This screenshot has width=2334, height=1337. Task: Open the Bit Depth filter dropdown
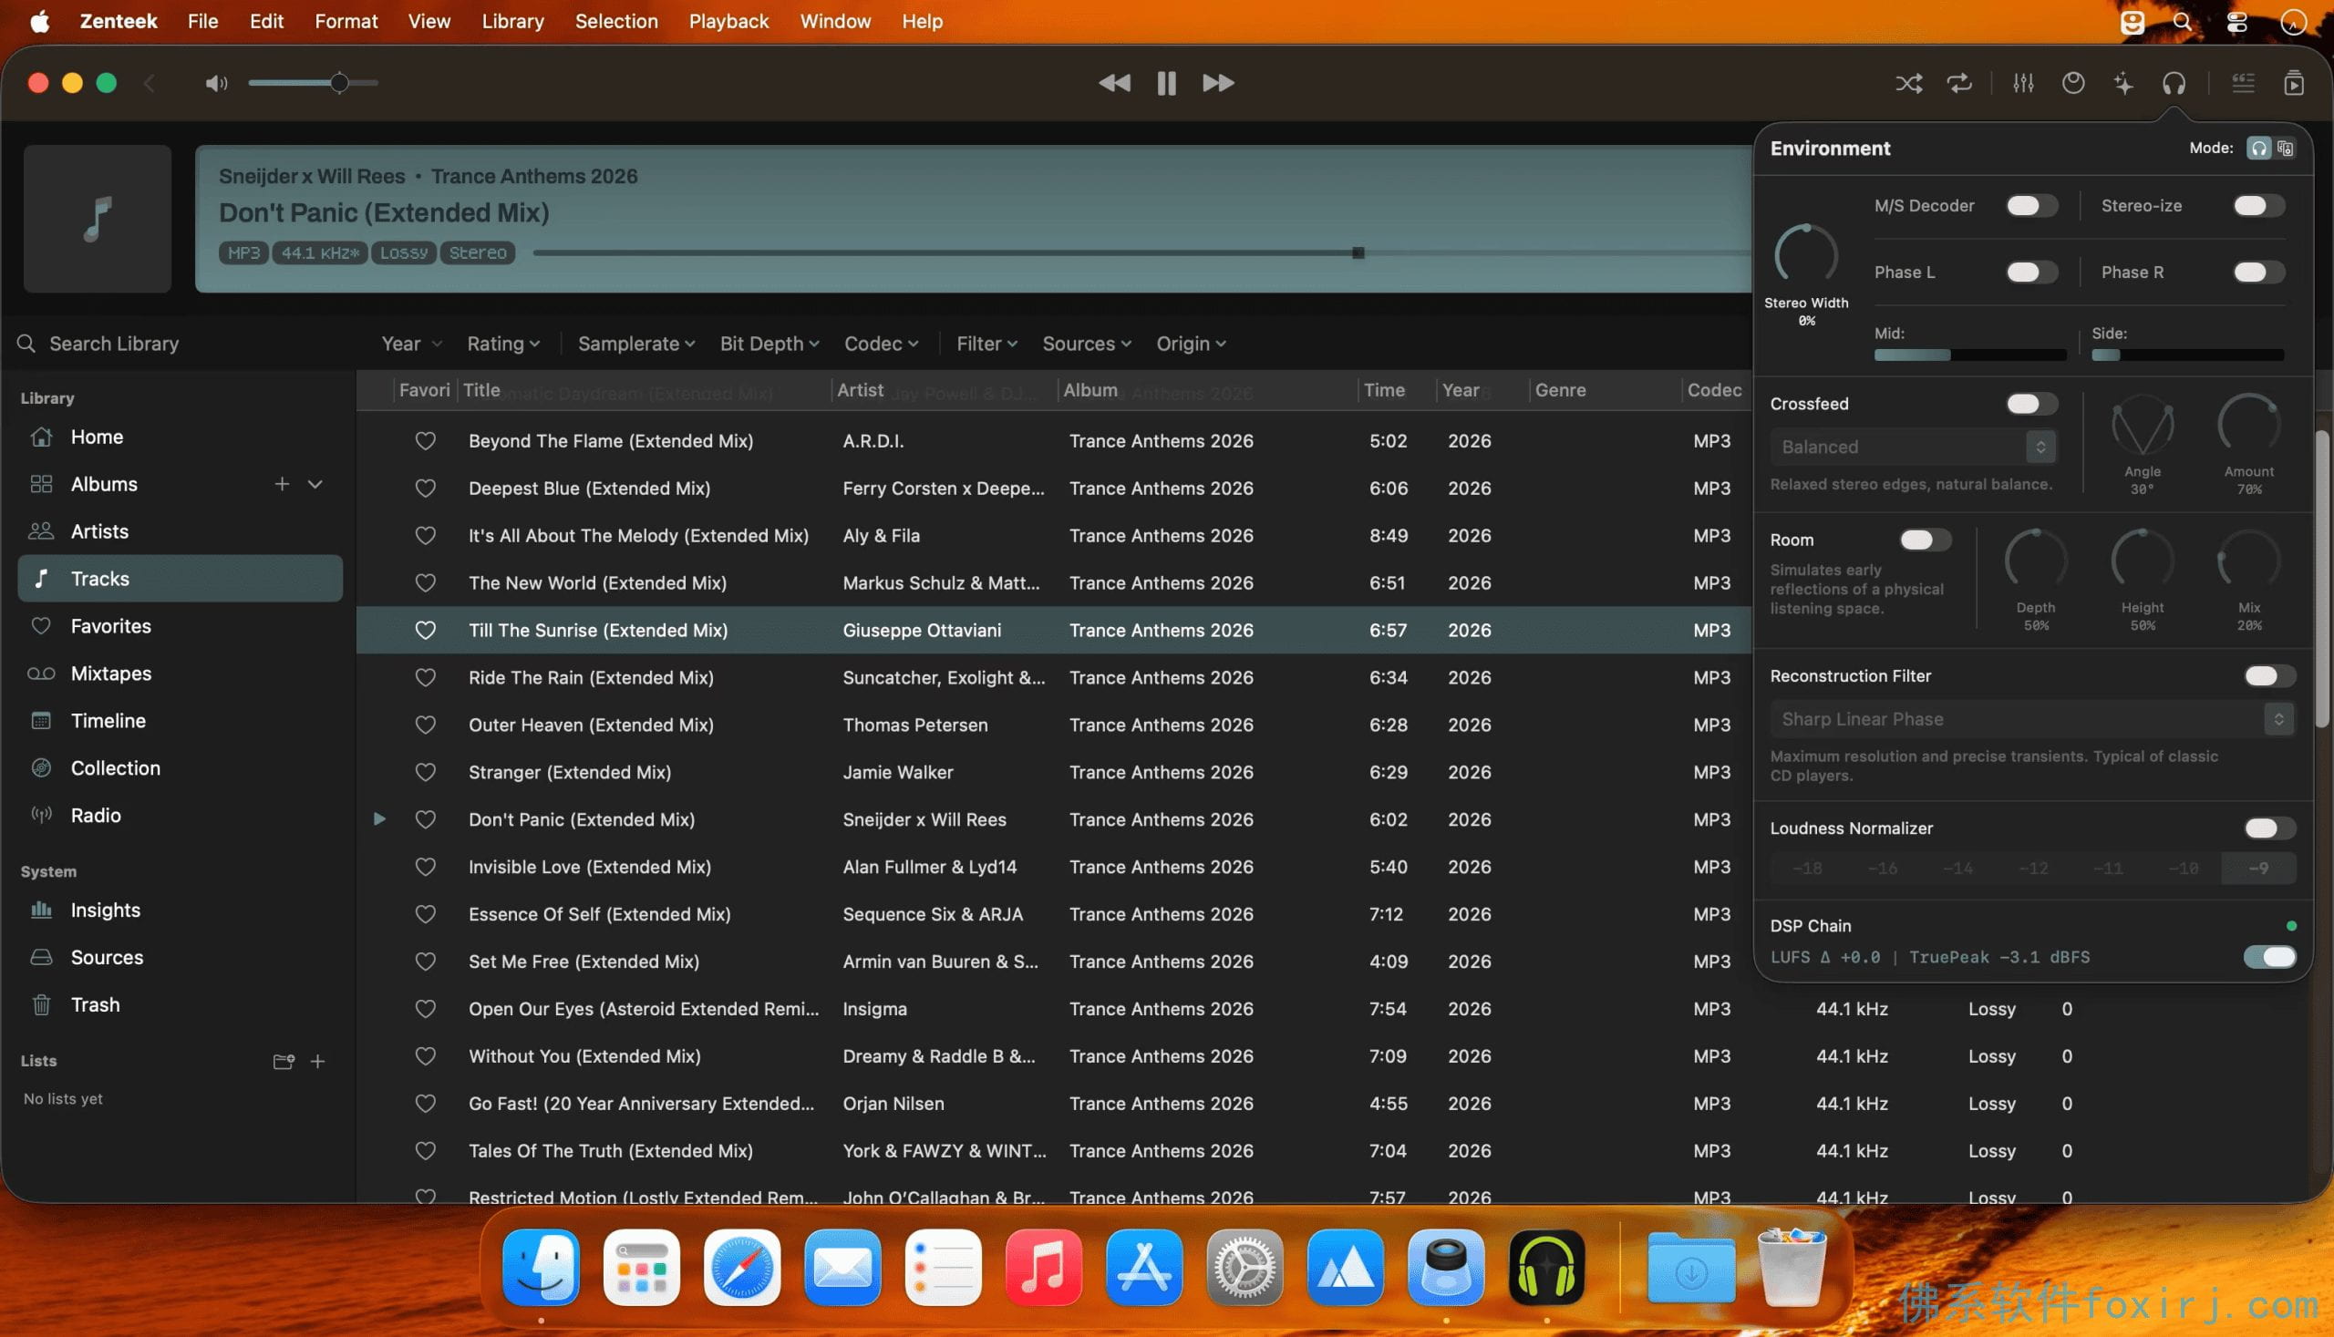coord(769,344)
